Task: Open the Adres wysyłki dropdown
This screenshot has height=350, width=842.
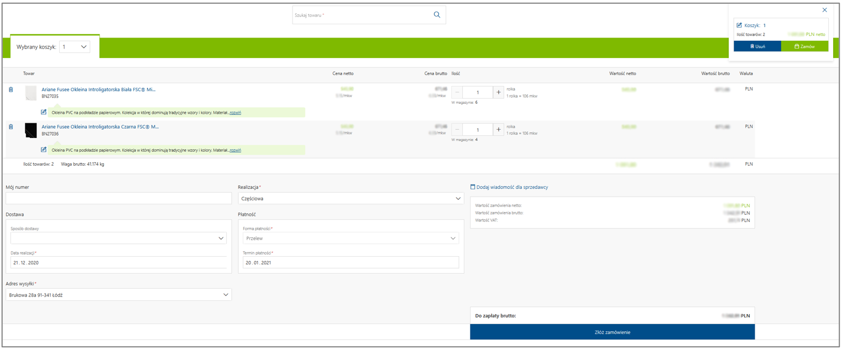Action: (x=119, y=295)
